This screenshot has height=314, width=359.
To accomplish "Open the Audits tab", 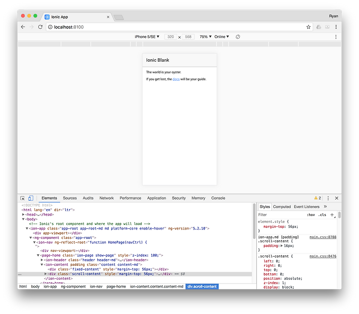I will click(88, 198).
